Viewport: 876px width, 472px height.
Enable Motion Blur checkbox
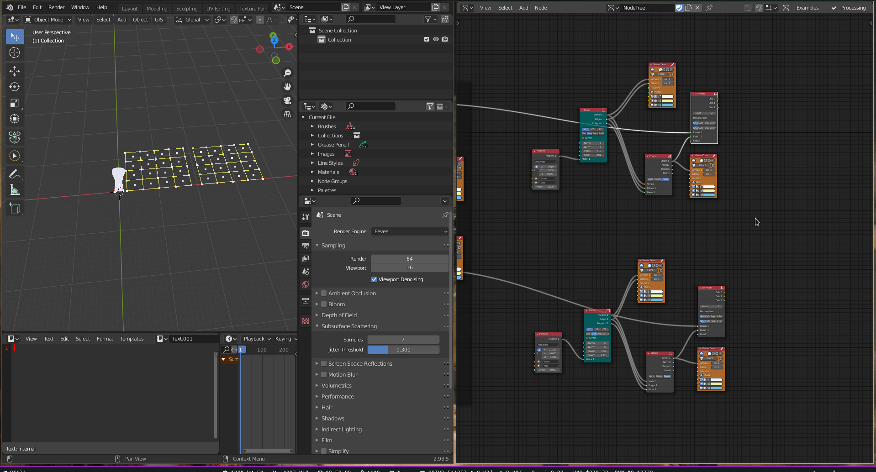(323, 374)
